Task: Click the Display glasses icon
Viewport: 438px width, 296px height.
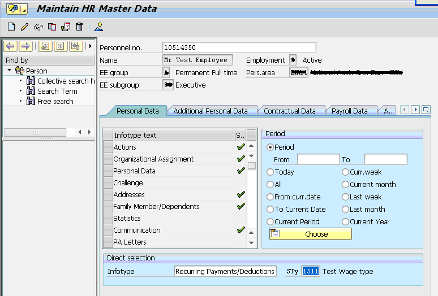Action: coord(38,27)
